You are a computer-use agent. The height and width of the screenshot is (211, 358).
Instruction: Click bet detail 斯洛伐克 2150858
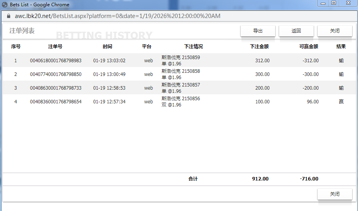[x=181, y=71]
